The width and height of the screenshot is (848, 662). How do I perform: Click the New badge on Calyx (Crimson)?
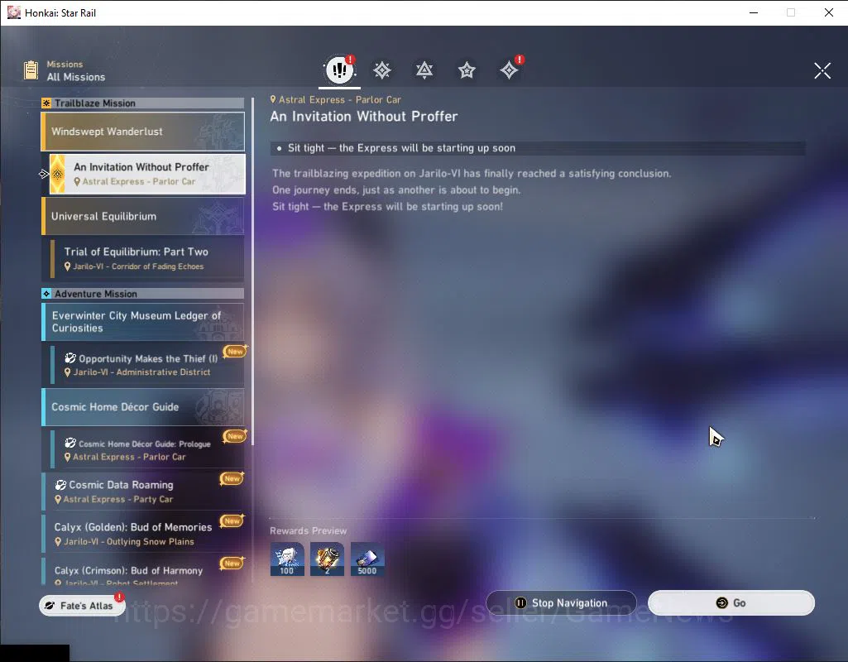(232, 563)
